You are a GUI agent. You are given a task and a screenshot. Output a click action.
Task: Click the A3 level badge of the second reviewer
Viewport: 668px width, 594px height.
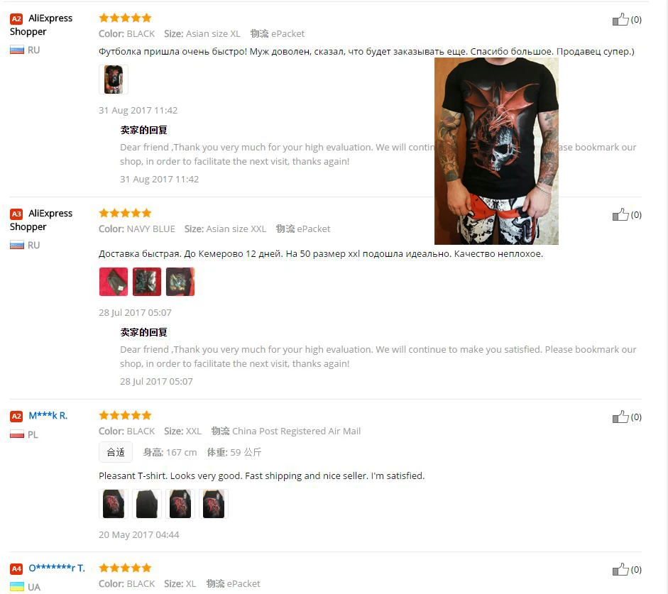point(16,214)
